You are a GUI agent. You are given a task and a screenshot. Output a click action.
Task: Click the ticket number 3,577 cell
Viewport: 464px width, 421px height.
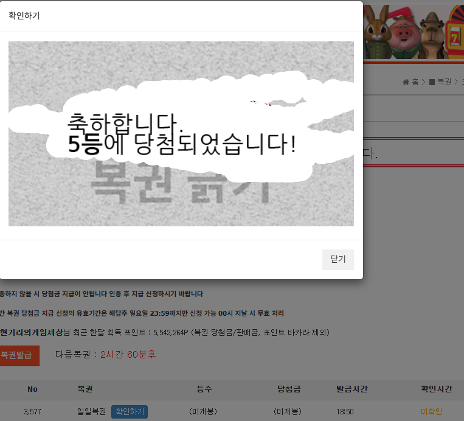point(33,411)
